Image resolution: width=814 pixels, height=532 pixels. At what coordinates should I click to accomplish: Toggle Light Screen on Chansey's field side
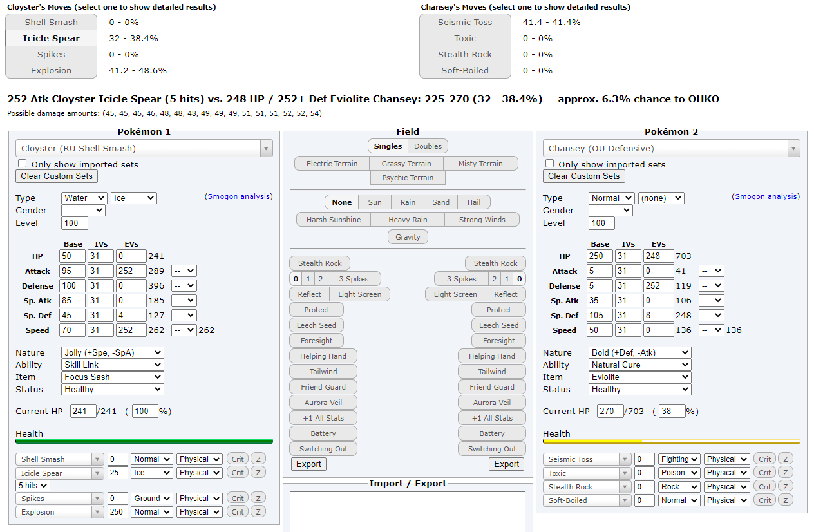(x=455, y=294)
